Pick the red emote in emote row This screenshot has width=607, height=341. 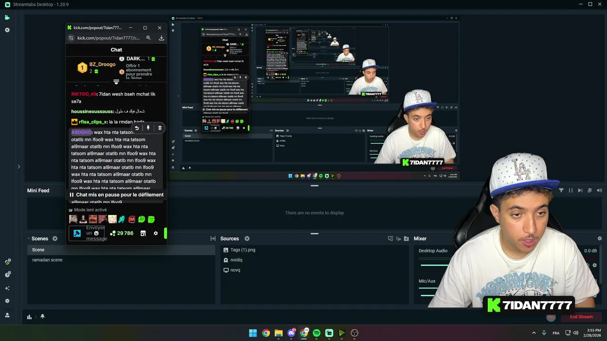click(x=132, y=219)
